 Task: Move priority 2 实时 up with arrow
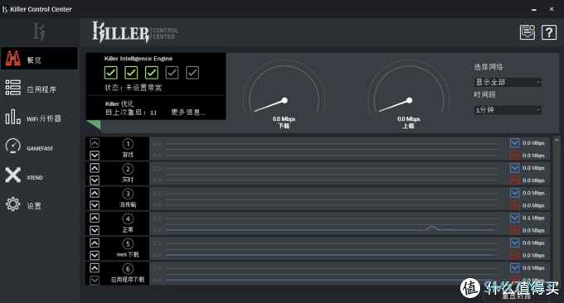95,168
